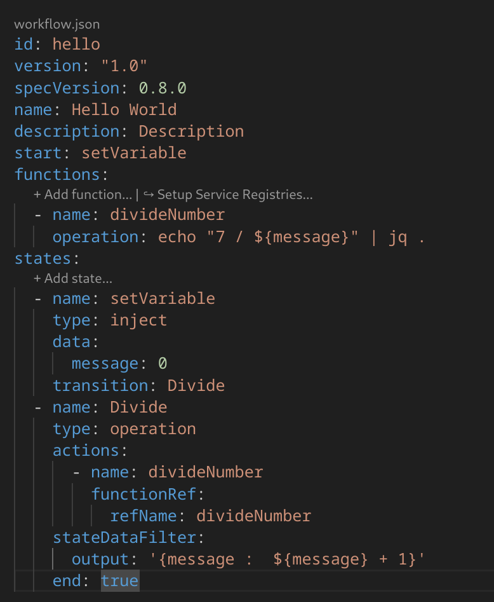Click the message value 0
This screenshot has width=494, height=602.
click(163, 364)
